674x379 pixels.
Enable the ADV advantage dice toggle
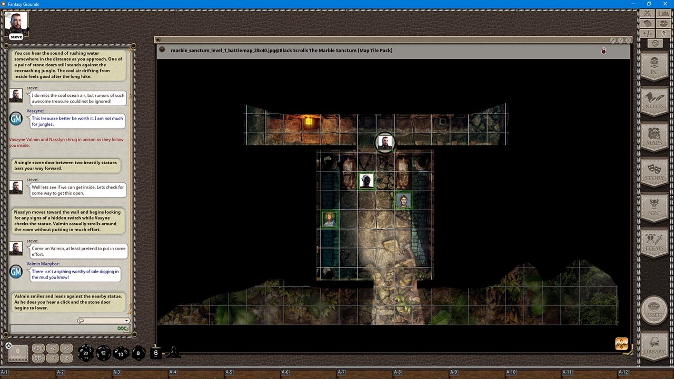pos(37,348)
